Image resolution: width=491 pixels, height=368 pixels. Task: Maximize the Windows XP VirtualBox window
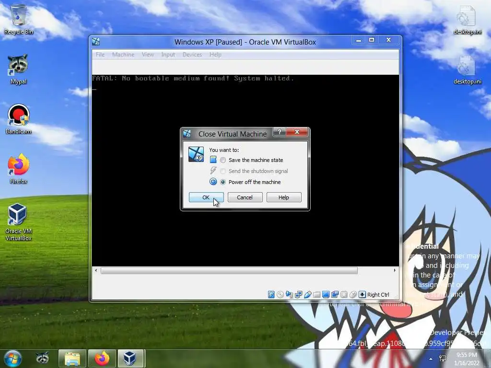coord(372,40)
